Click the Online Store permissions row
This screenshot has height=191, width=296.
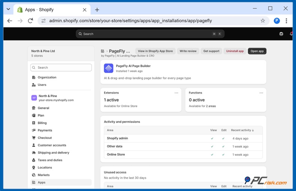pyautogui.click(x=183, y=155)
